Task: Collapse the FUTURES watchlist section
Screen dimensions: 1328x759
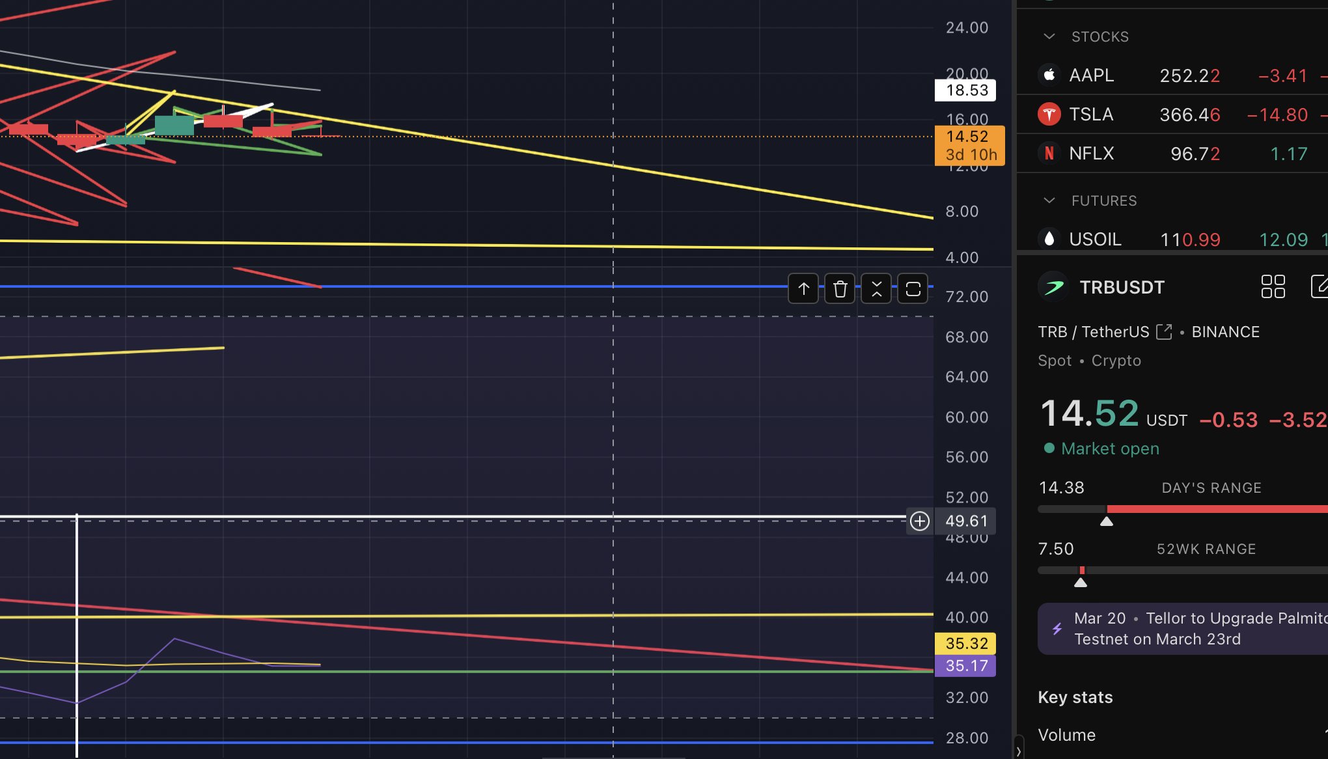Action: tap(1049, 200)
